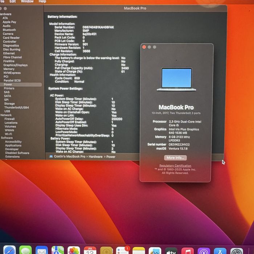
Task: Select Disabled Software in the sidebar
Action: (x=17, y=153)
